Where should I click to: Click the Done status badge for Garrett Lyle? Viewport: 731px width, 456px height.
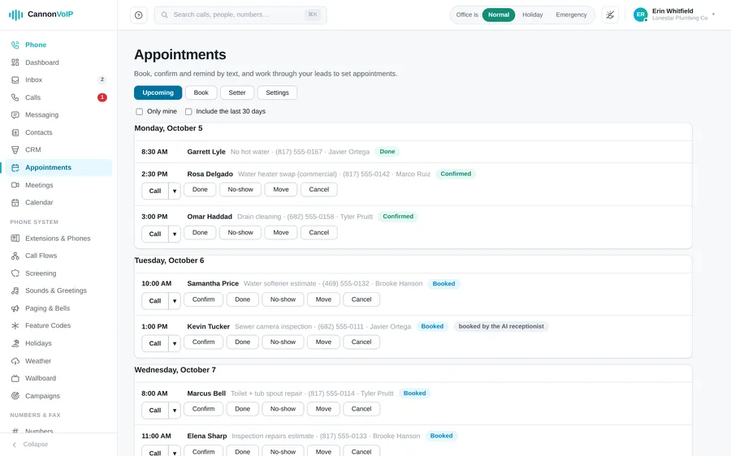click(387, 152)
